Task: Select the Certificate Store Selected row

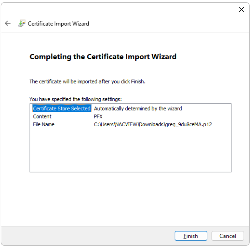Action: (62, 109)
